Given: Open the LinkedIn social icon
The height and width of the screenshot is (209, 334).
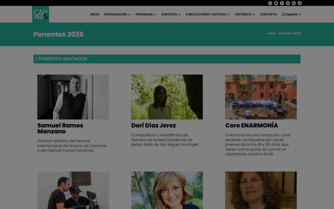Looking at the screenshot, I should coord(294,3).
